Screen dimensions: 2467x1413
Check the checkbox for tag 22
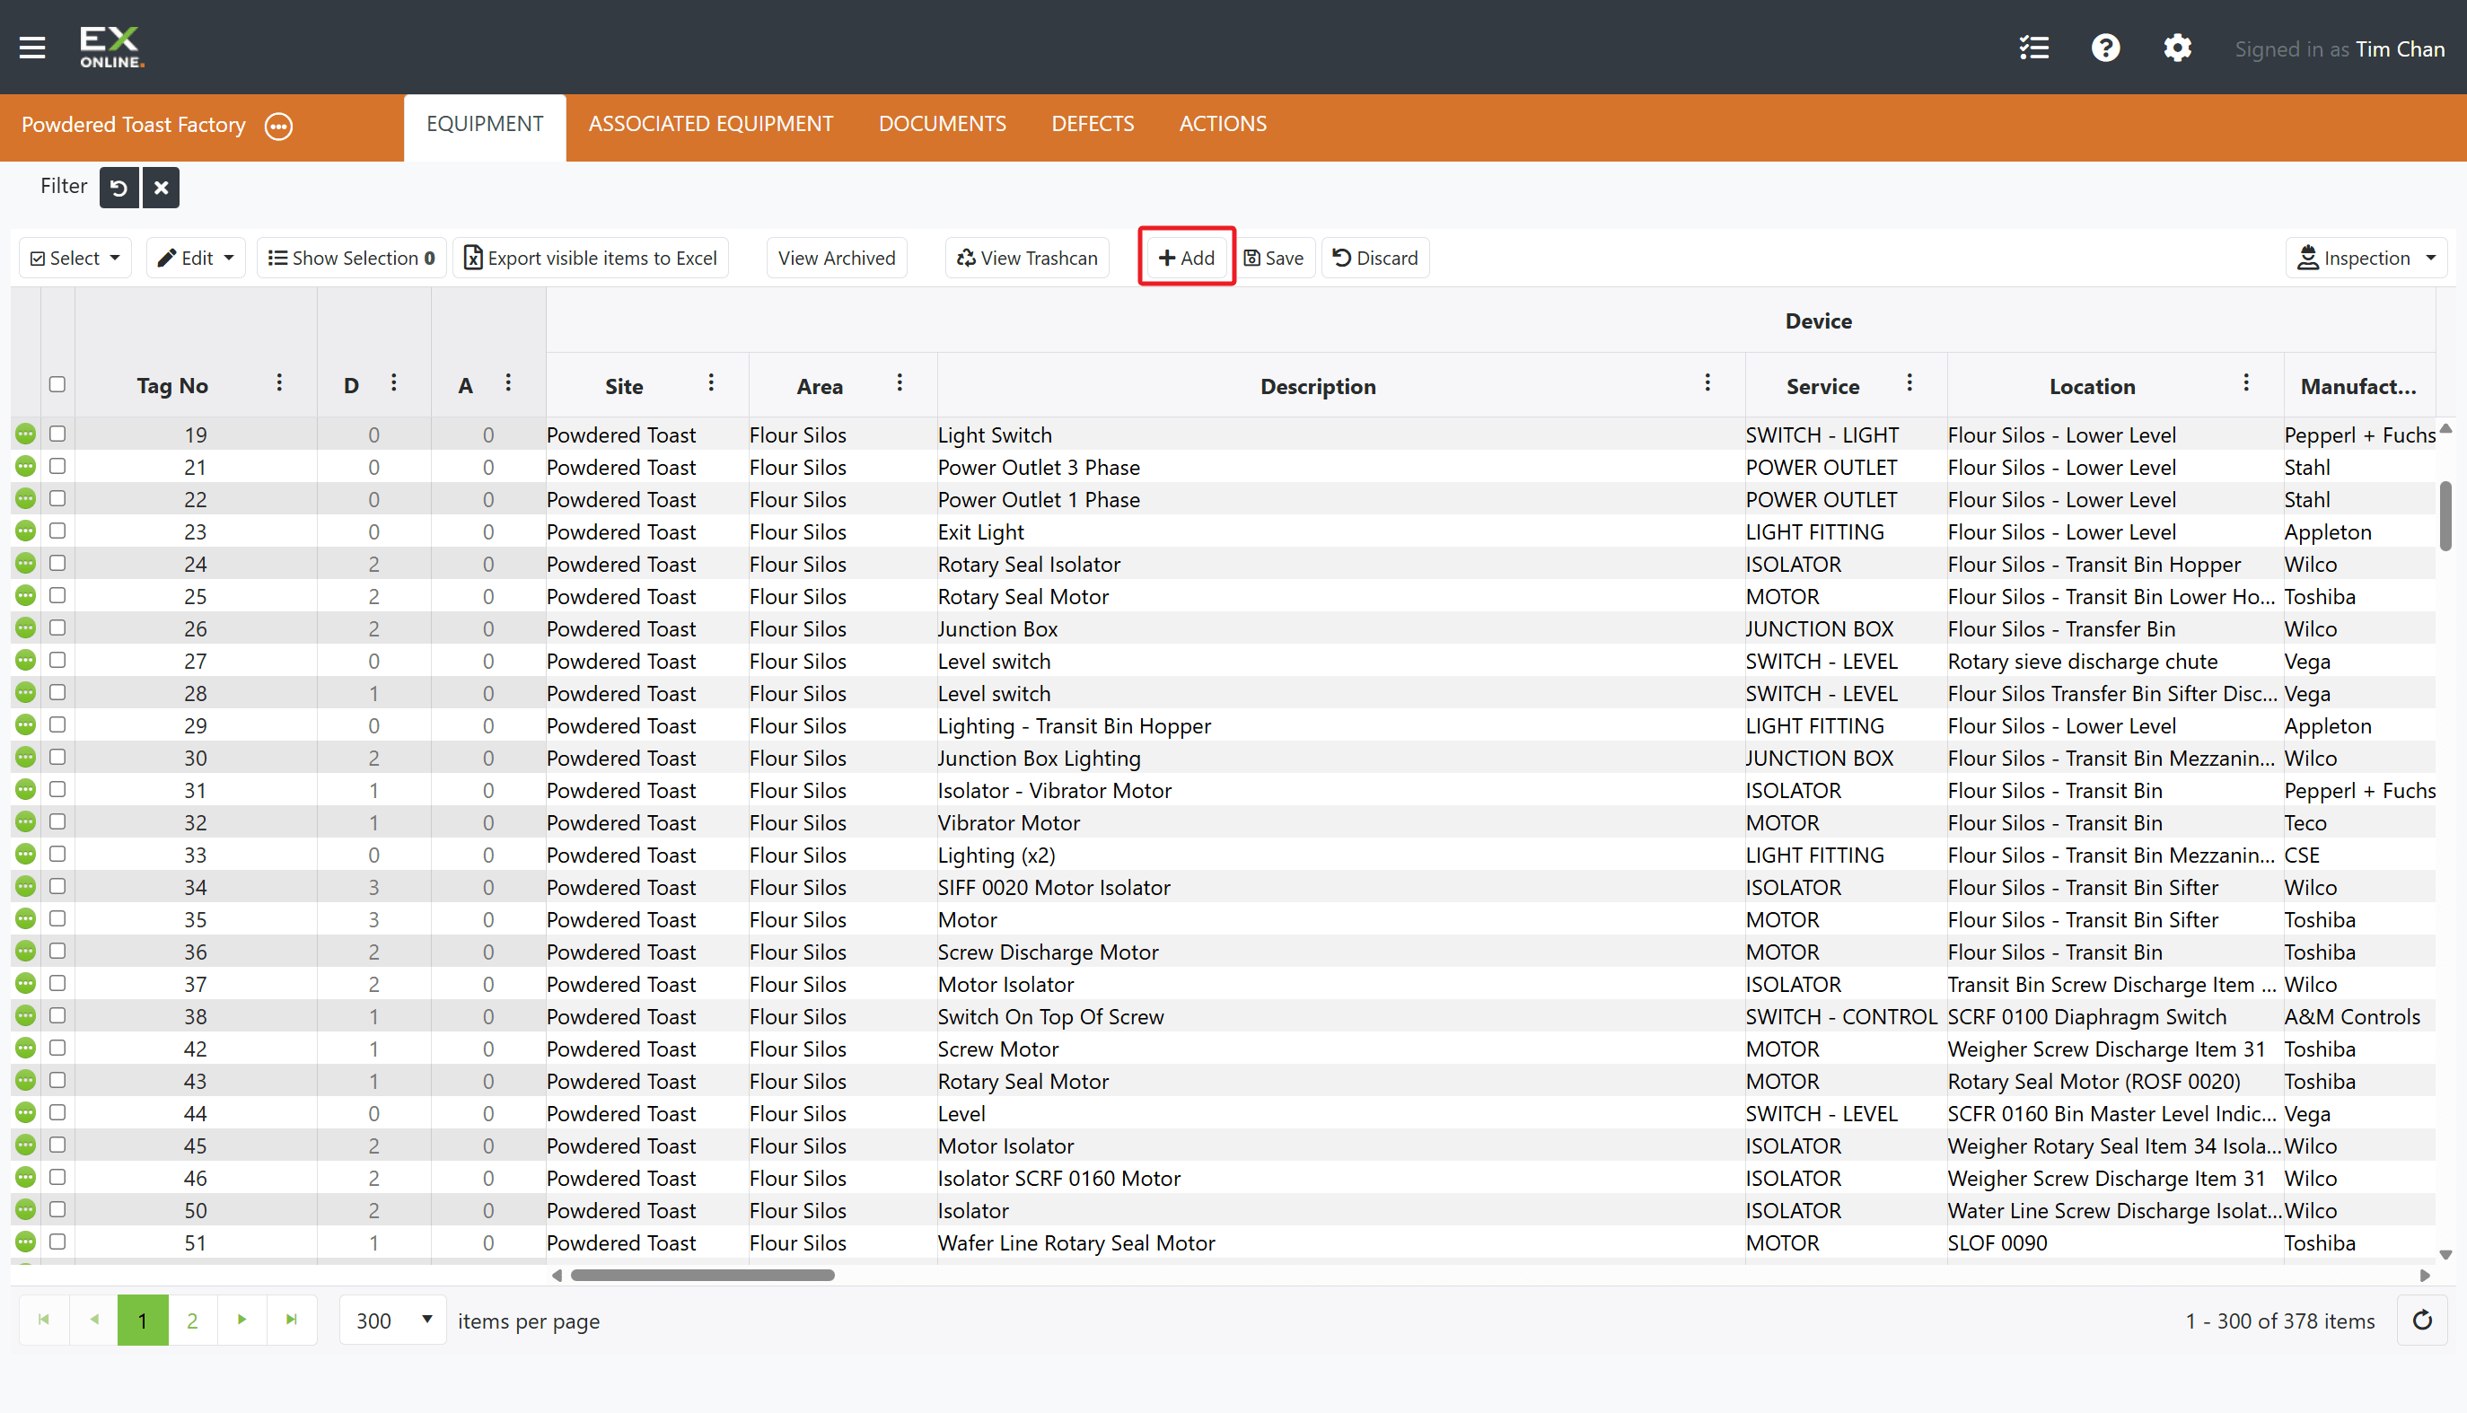click(x=57, y=499)
